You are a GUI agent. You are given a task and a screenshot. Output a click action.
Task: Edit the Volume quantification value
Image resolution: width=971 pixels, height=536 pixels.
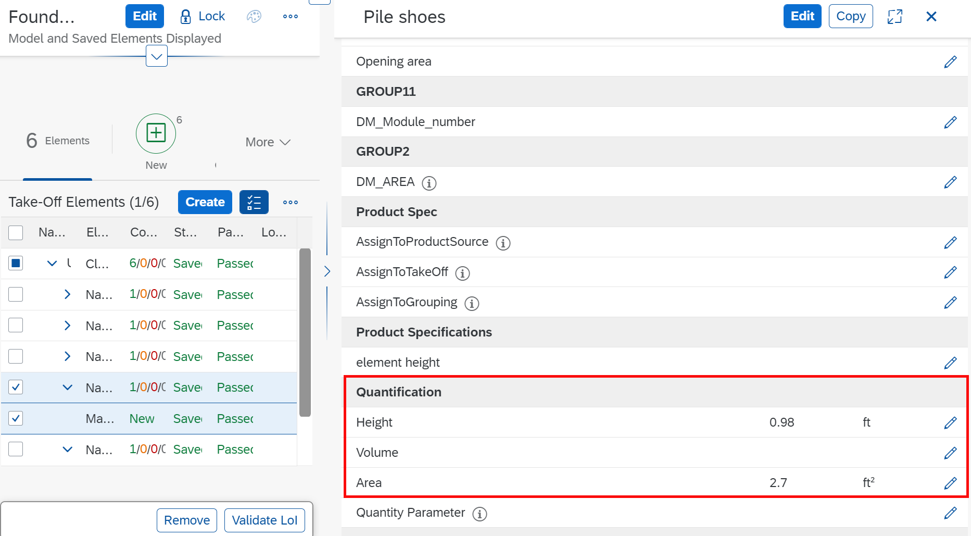(x=950, y=453)
